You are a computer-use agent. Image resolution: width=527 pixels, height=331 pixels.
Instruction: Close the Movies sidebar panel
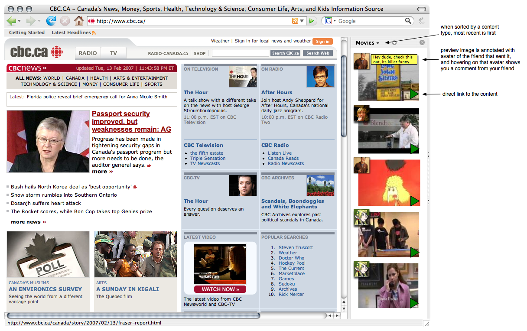422,42
